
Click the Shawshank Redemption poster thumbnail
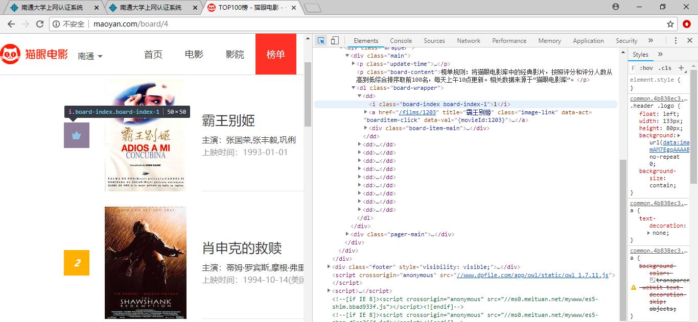146,263
